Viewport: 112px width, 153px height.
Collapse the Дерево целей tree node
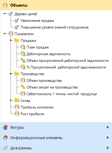5,14
